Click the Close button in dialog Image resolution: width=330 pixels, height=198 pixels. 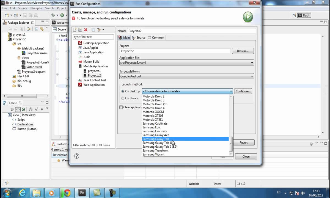[246, 156]
